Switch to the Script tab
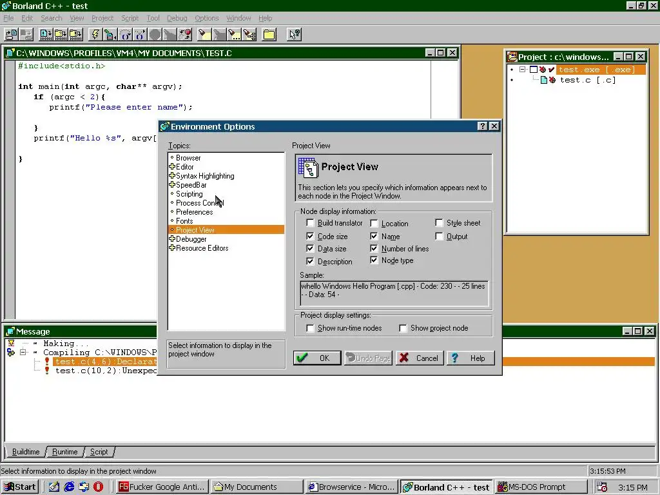The width and height of the screenshot is (660, 495). tap(99, 452)
